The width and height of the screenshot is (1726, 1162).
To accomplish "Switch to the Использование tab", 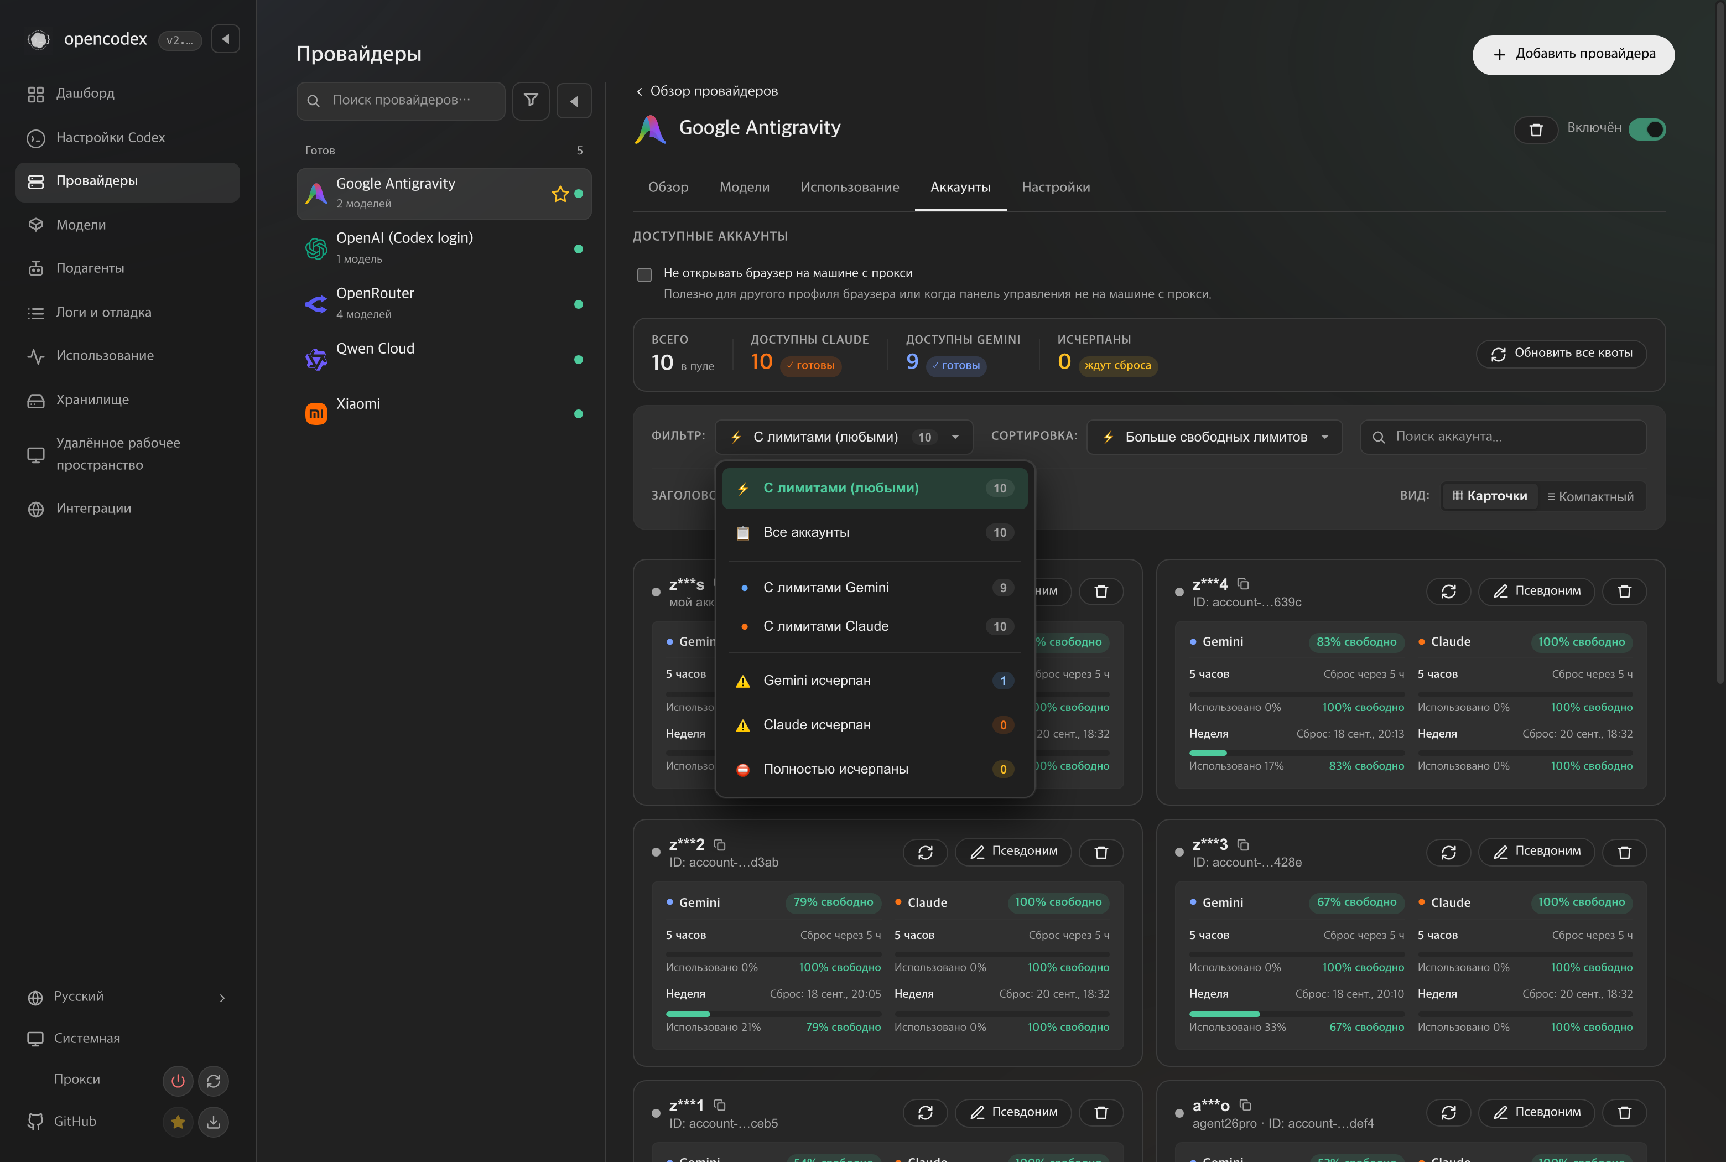I will (x=850, y=188).
